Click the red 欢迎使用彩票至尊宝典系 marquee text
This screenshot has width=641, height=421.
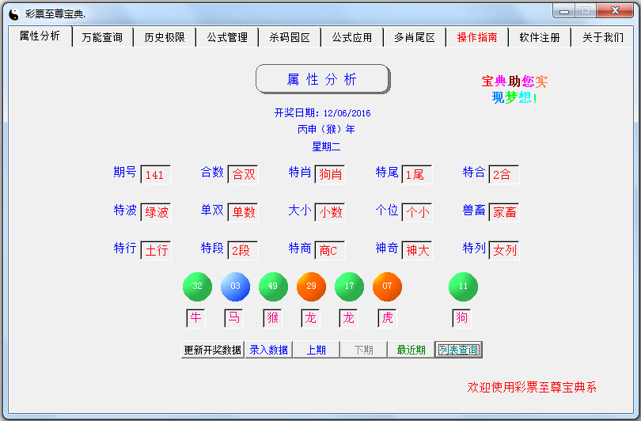point(532,387)
